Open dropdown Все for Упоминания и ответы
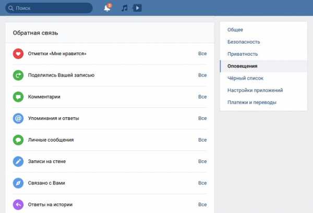Viewport: 313px width, 213px height. click(202, 118)
